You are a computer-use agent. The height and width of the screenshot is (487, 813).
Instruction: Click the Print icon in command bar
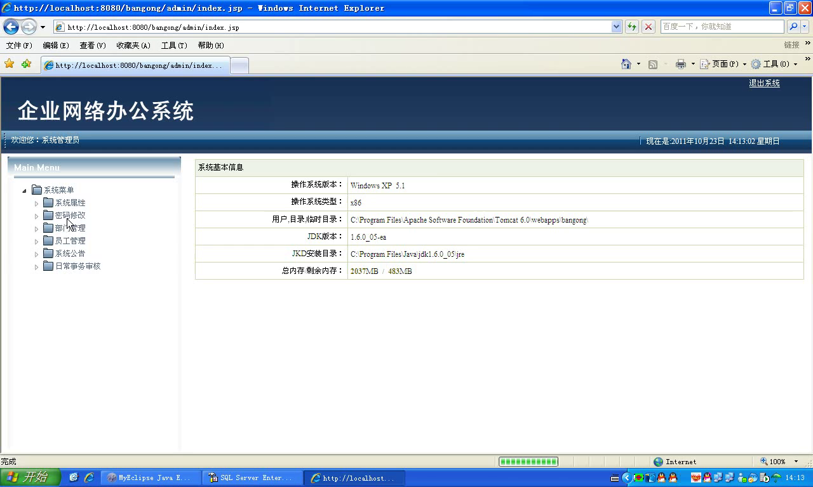681,64
